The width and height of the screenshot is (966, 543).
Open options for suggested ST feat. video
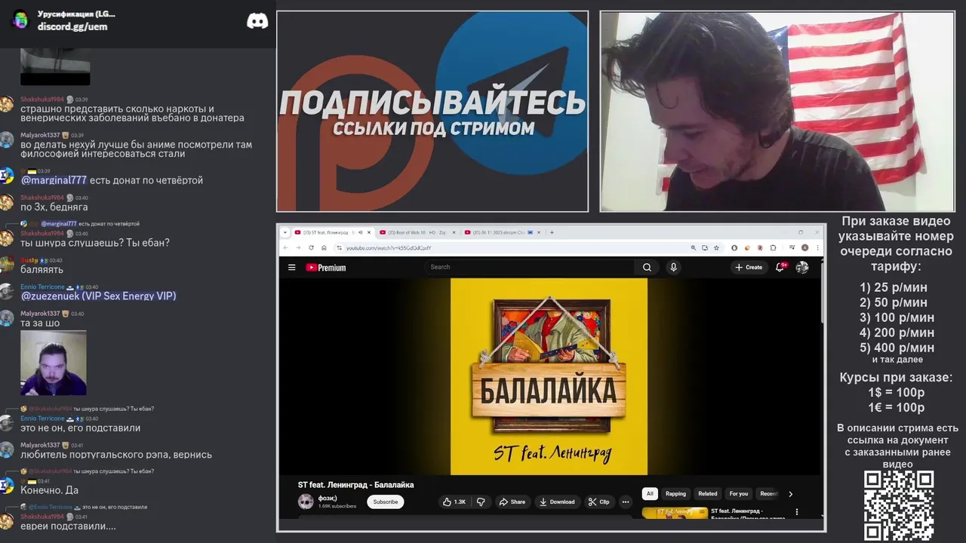pyautogui.click(x=796, y=512)
